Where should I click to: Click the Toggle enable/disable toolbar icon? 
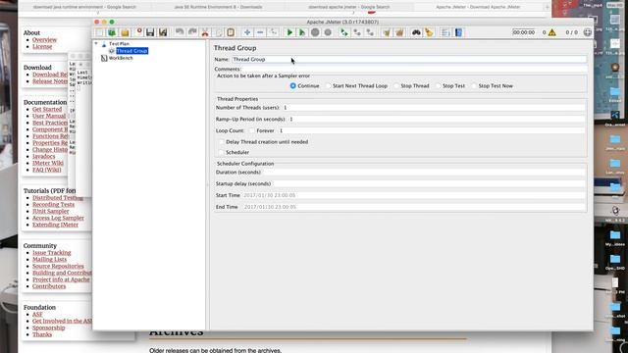pyautogui.click(x=273, y=32)
